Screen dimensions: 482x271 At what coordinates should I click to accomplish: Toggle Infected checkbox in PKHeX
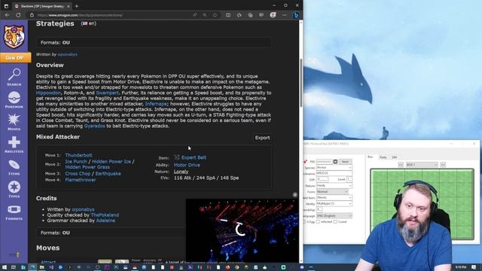pos(318,221)
